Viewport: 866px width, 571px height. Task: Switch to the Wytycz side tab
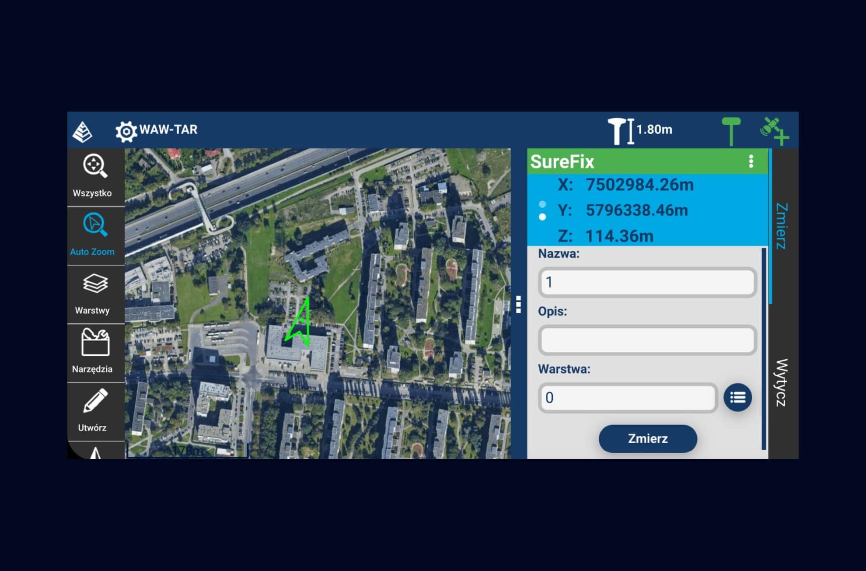click(x=782, y=382)
